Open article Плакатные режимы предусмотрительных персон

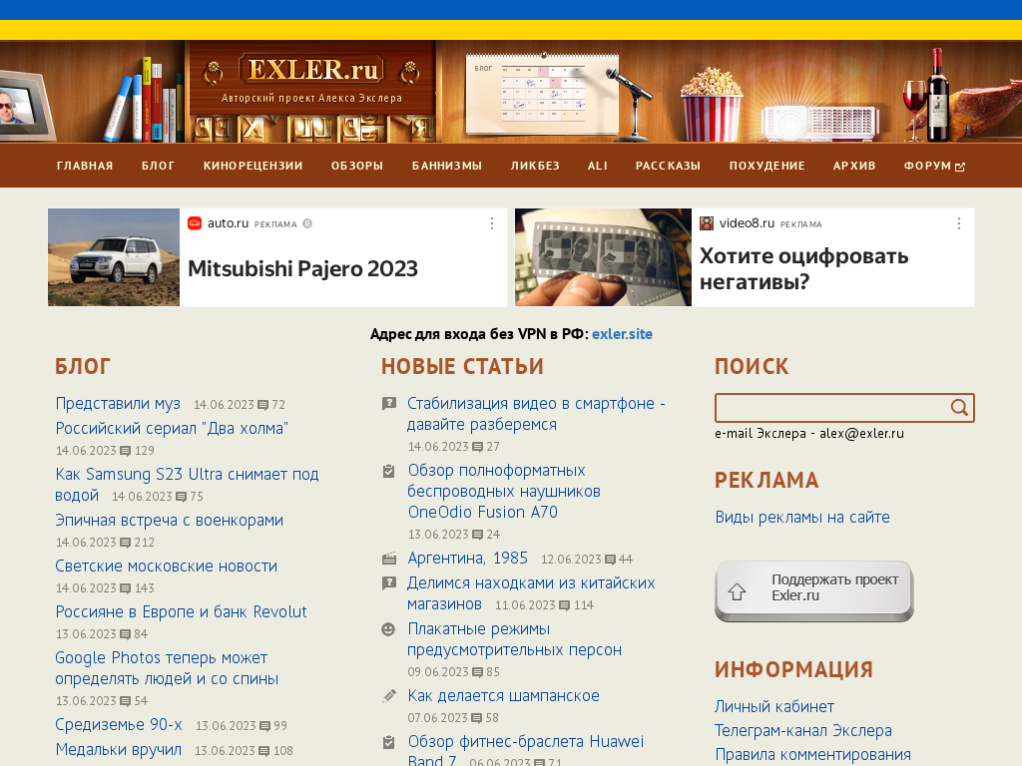click(x=514, y=639)
